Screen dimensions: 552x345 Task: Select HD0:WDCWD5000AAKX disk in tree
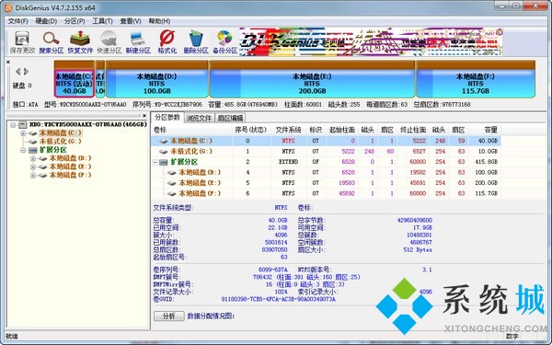coord(88,124)
